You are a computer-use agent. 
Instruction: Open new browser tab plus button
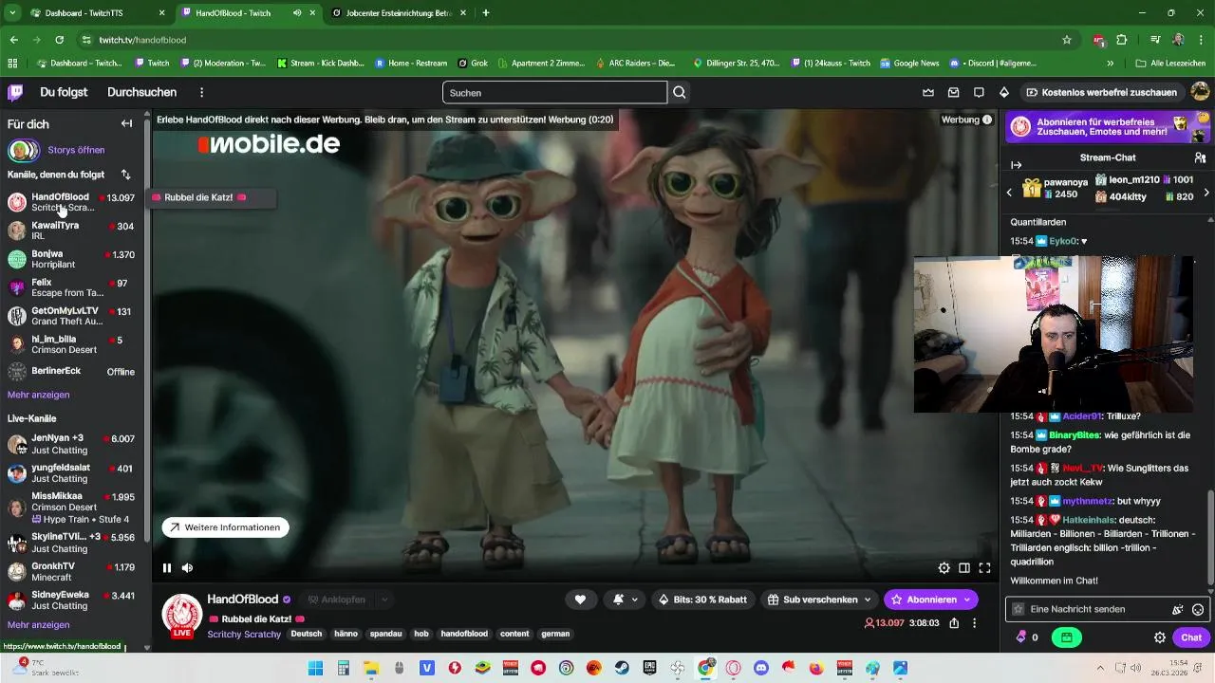486,13
